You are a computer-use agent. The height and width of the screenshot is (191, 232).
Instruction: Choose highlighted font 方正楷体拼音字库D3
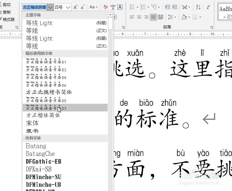click(x=65, y=108)
